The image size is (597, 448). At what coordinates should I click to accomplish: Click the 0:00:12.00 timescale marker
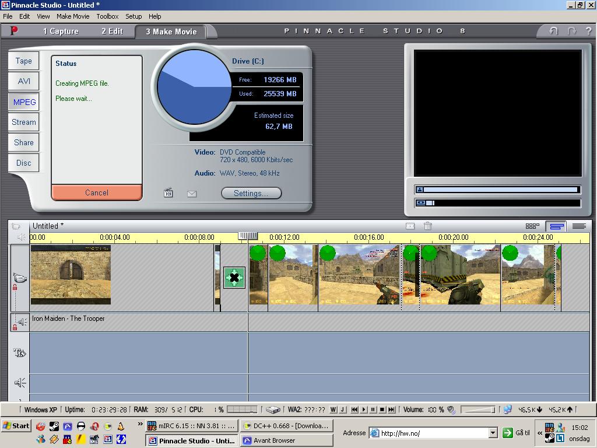[x=284, y=237]
